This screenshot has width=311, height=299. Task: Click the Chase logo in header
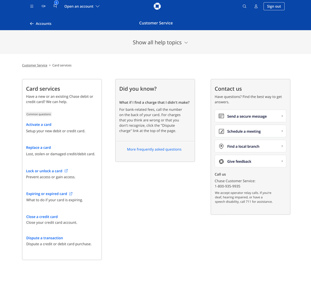click(x=157, y=6)
